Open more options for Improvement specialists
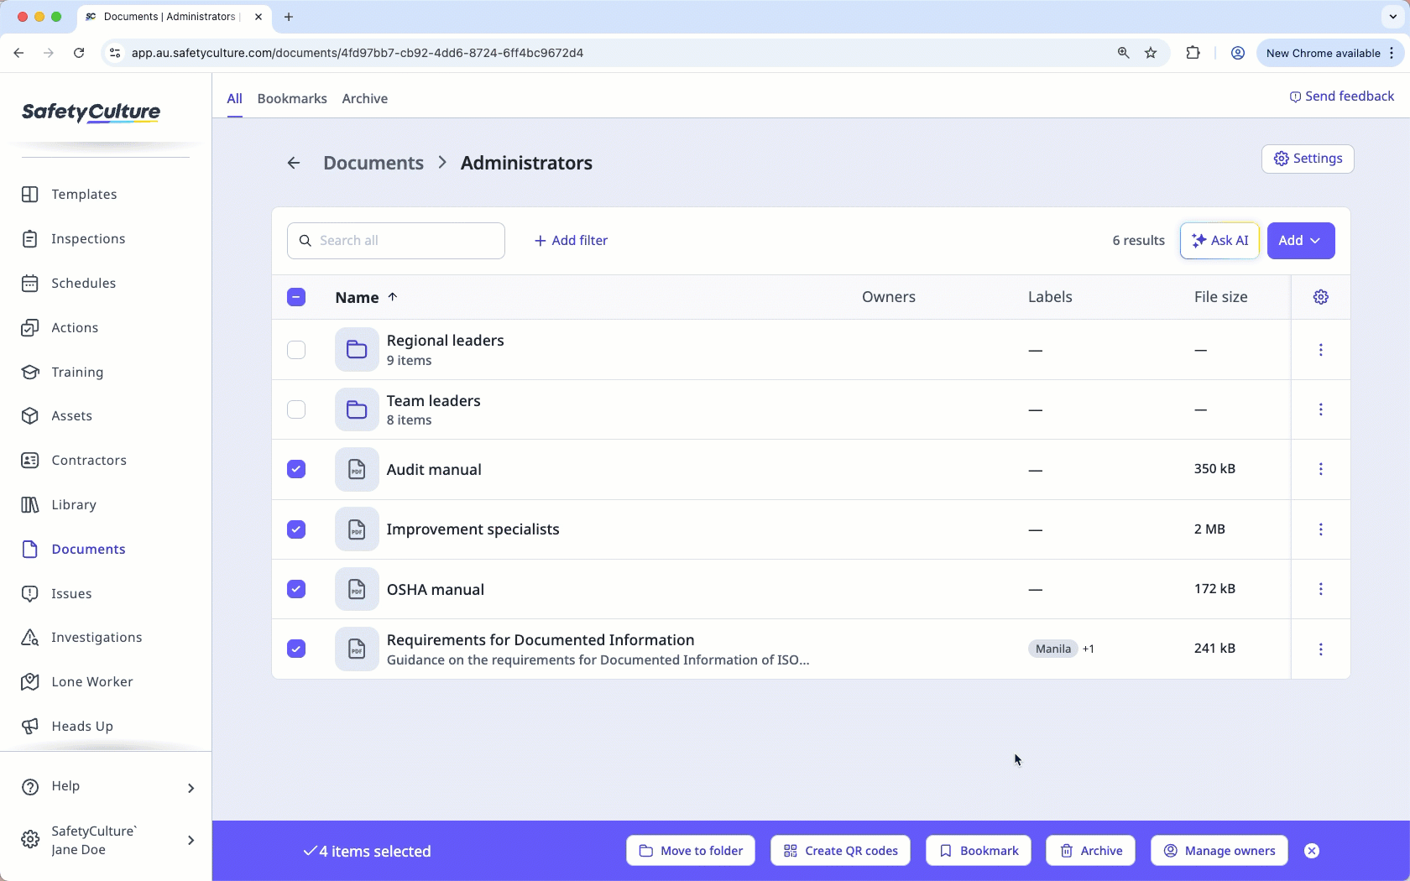 pos(1320,529)
